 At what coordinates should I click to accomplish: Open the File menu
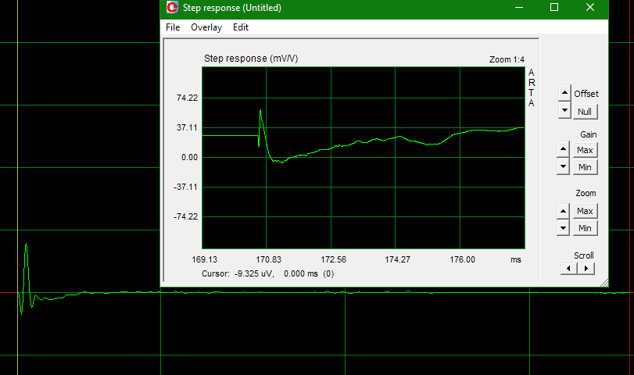tap(173, 27)
